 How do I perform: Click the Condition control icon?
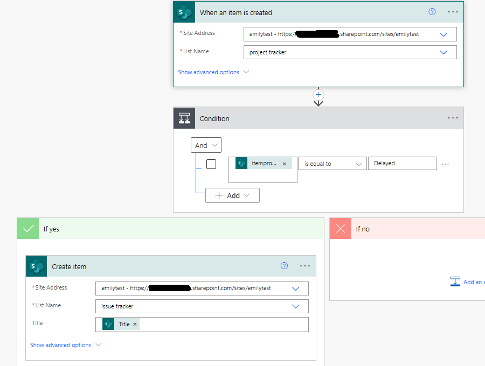click(184, 118)
